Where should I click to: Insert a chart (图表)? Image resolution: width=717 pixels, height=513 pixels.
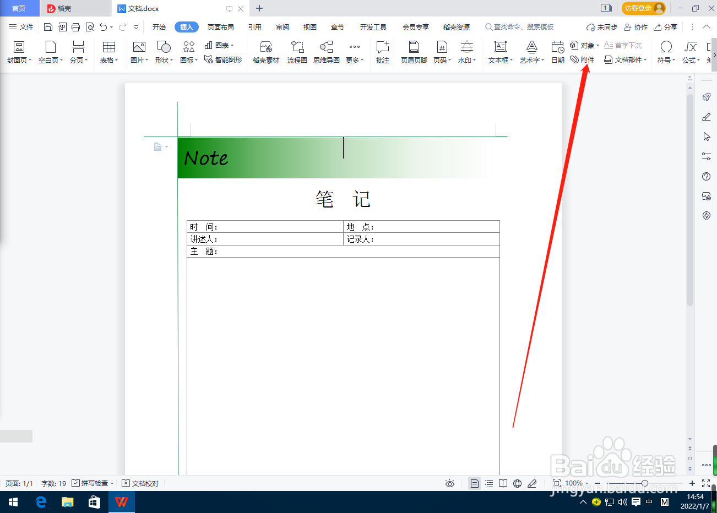click(219, 45)
